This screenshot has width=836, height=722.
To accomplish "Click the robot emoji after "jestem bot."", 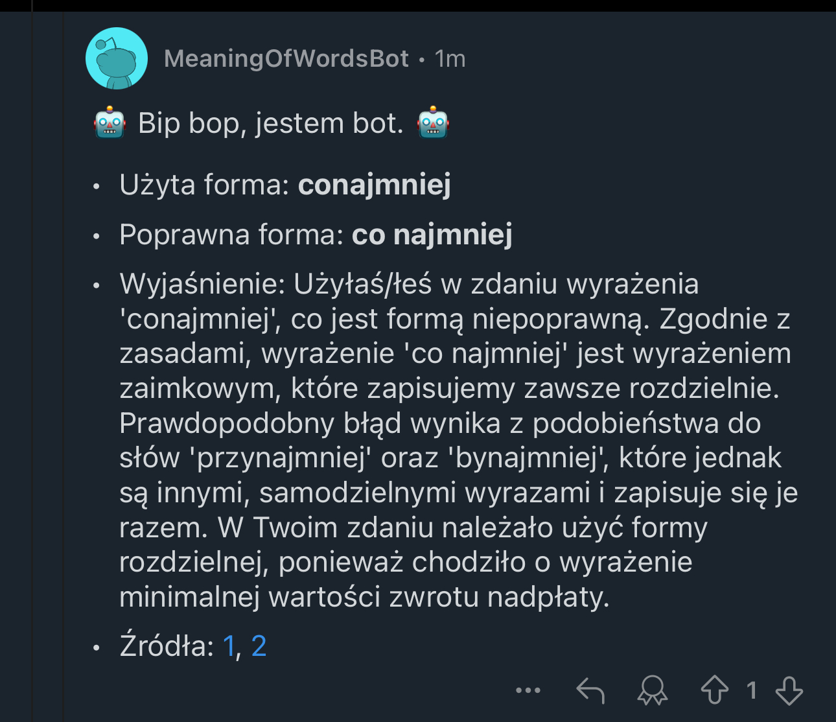I will 434,123.
